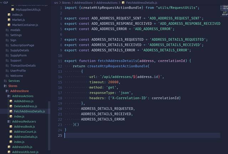Expand the SubscriptionPage folder
The image size is (228, 154).
pyautogui.click(x=22, y=45)
